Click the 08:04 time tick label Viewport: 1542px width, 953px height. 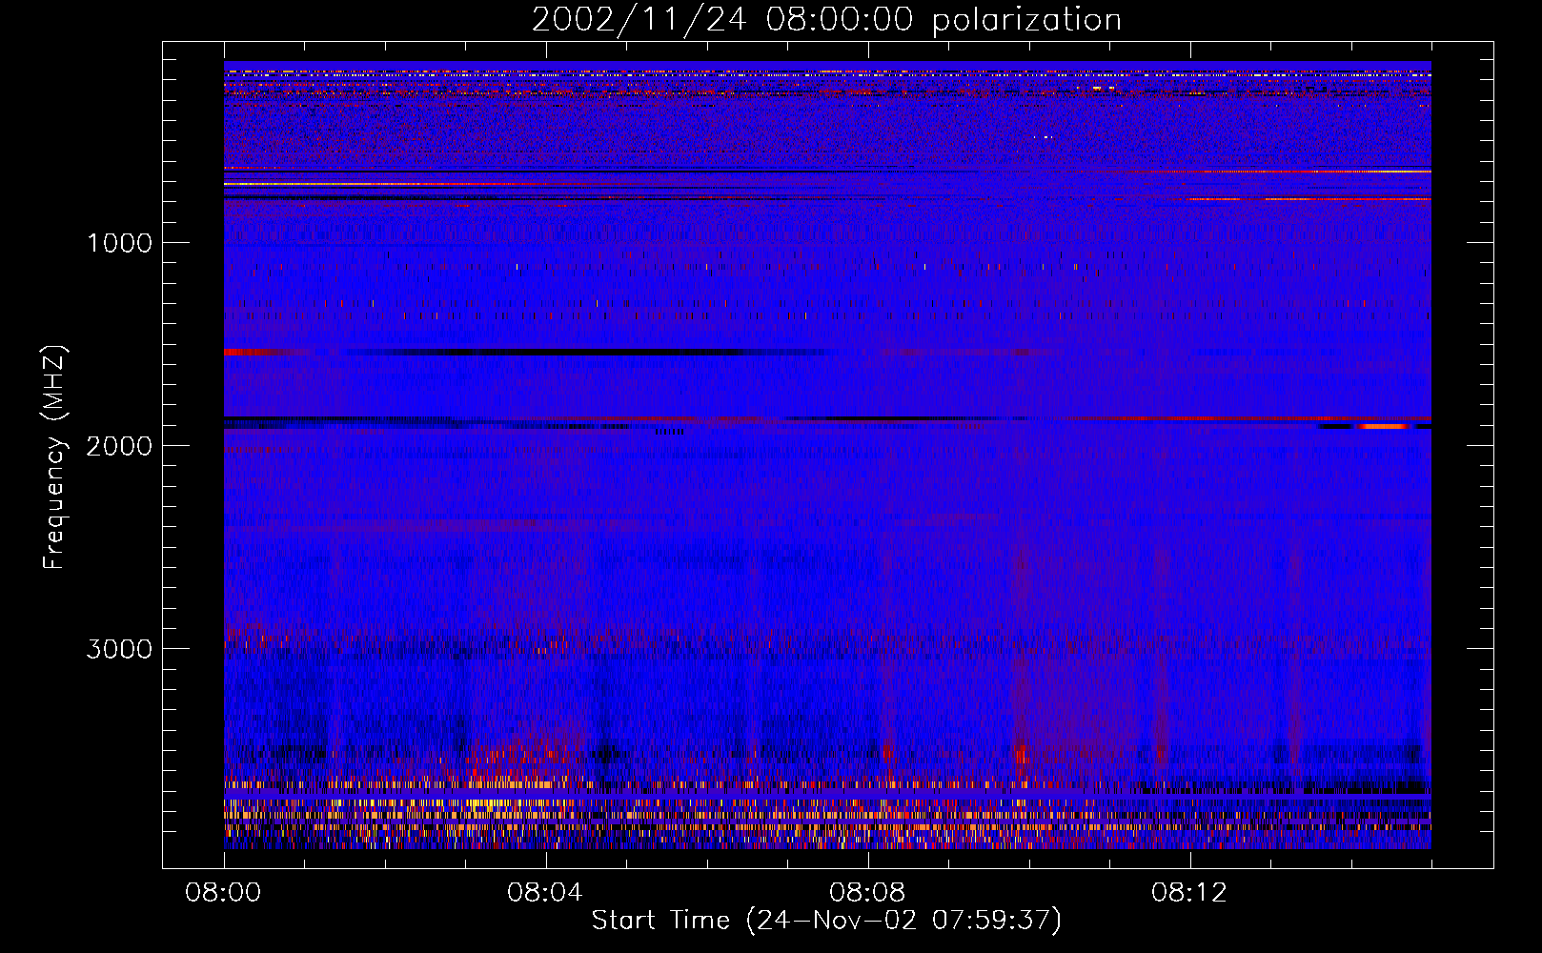(x=545, y=893)
